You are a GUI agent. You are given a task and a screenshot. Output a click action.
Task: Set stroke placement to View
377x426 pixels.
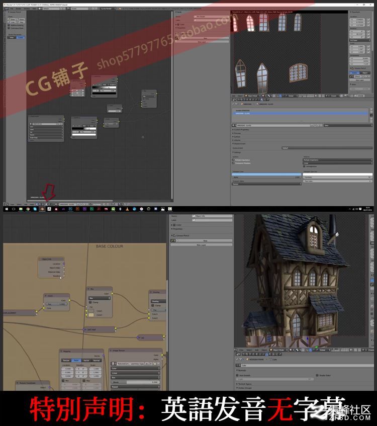[x=12, y=38]
